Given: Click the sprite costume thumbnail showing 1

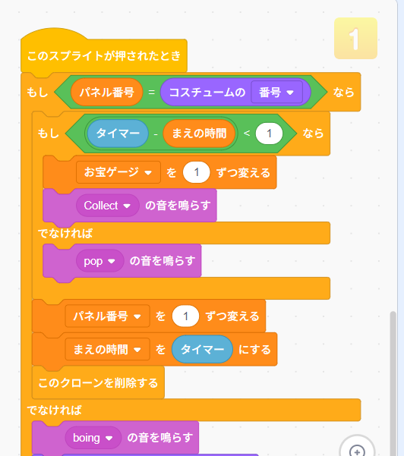Looking at the screenshot, I should click(355, 39).
